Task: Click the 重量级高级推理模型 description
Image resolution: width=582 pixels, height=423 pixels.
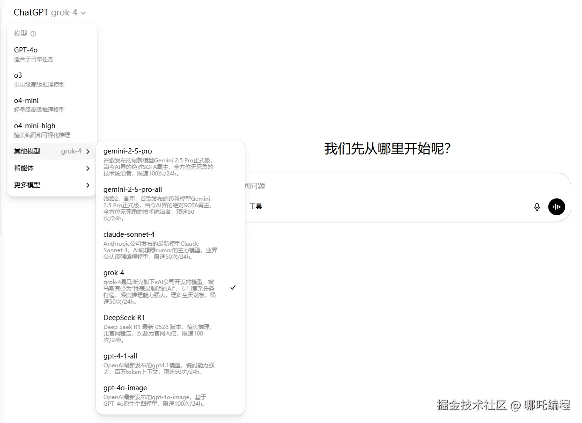Action: [39, 85]
